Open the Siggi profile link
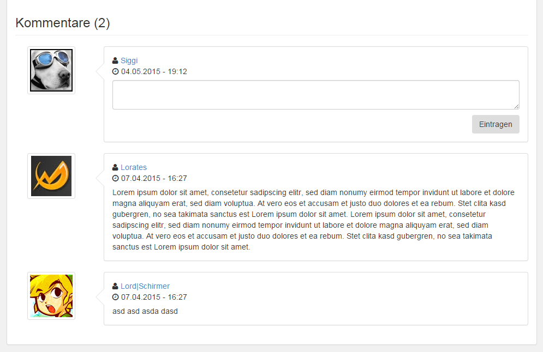This screenshot has width=543, height=352. click(129, 60)
